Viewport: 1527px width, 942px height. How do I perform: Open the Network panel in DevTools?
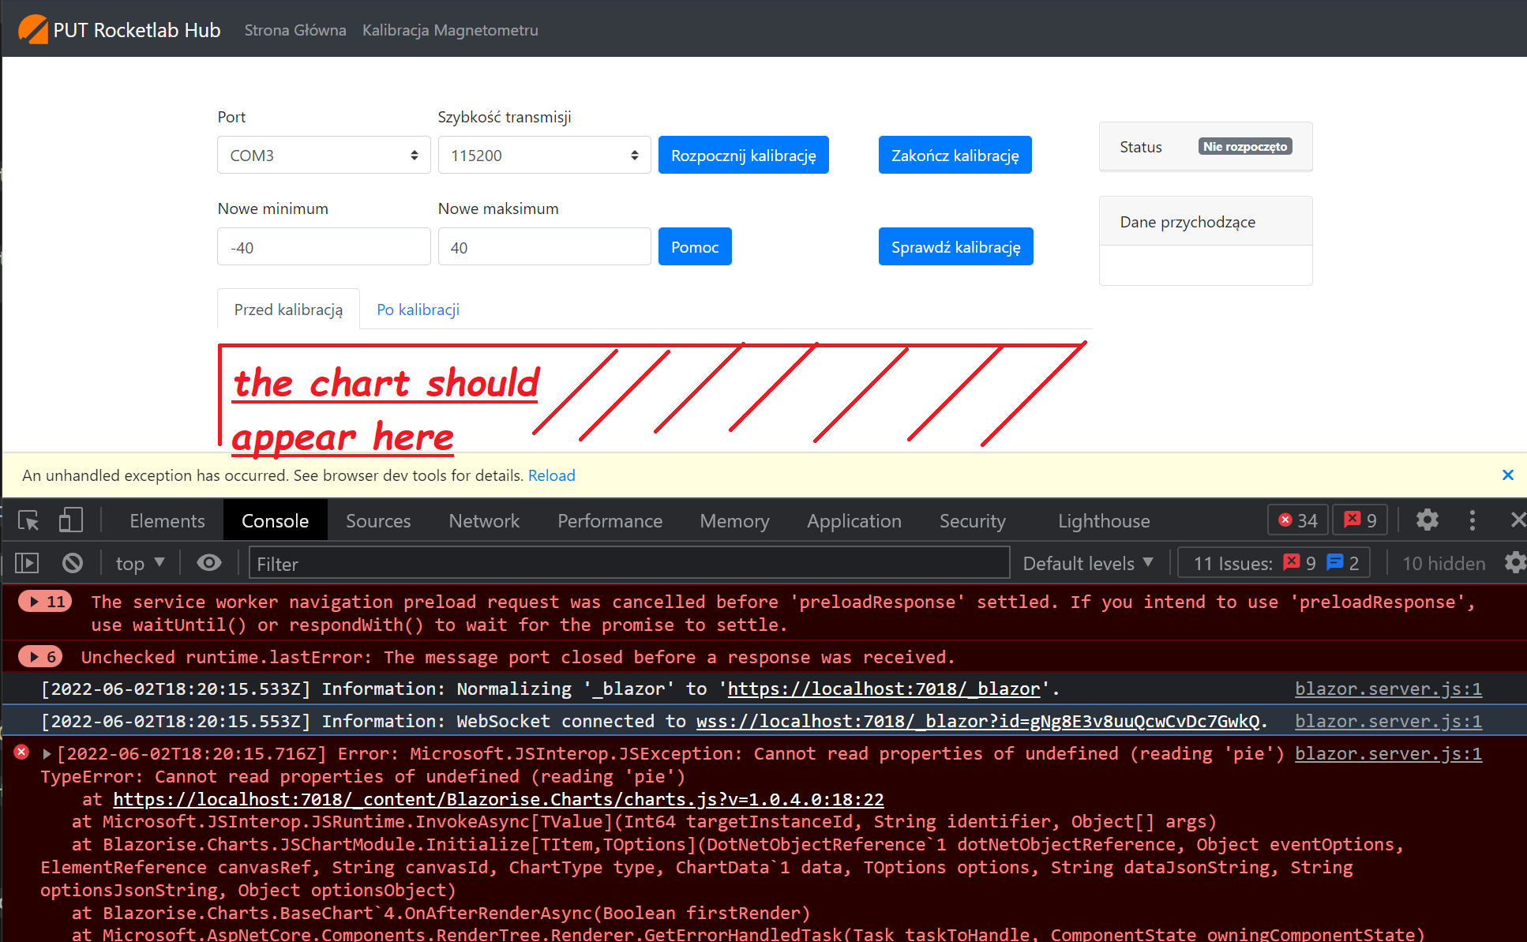coord(483,520)
